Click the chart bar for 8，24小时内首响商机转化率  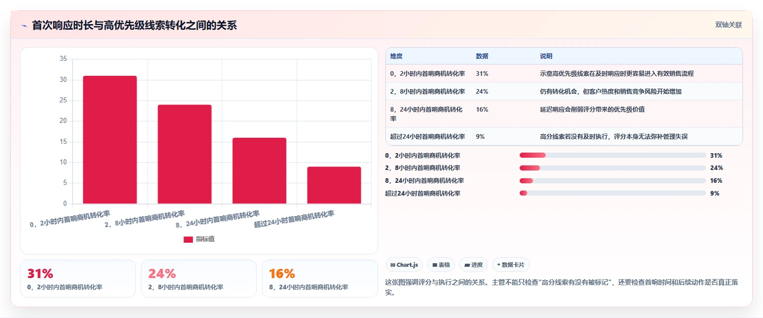pos(259,171)
